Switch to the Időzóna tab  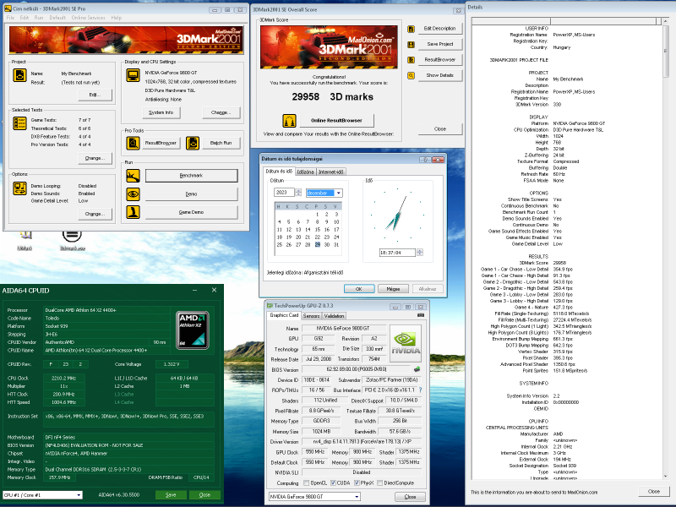coord(305,172)
